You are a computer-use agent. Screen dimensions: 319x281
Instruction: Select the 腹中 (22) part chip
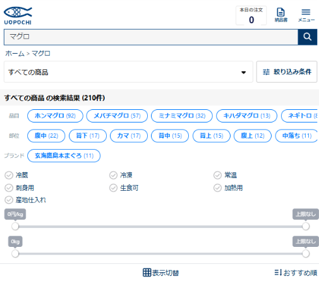point(46,136)
